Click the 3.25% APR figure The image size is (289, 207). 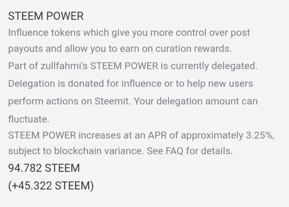tap(259, 135)
